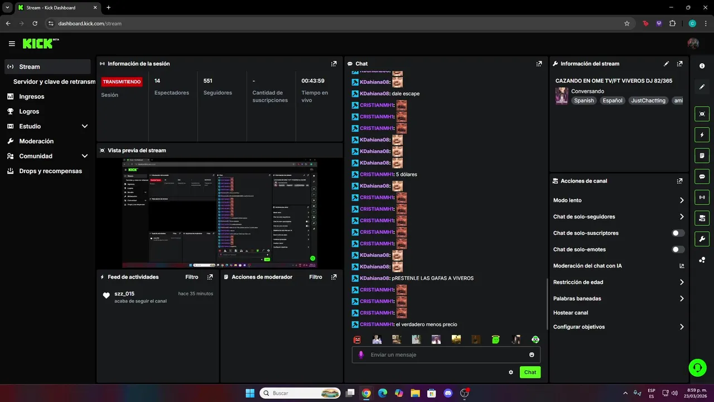Toggle the wrench widget icon in right sidebar
714x402 pixels.
pos(702,239)
